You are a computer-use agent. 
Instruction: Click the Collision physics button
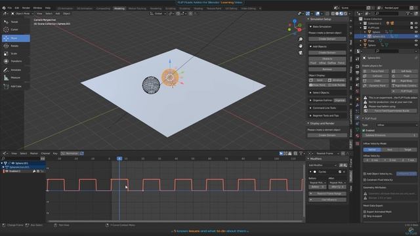click(375, 76)
